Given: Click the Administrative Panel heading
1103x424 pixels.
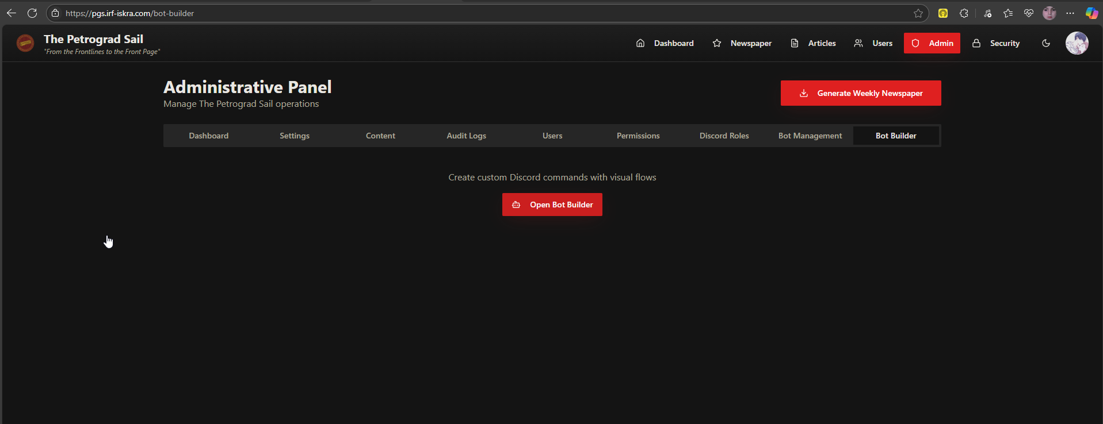Looking at the screenshot, I should click(x=247, y=87).
